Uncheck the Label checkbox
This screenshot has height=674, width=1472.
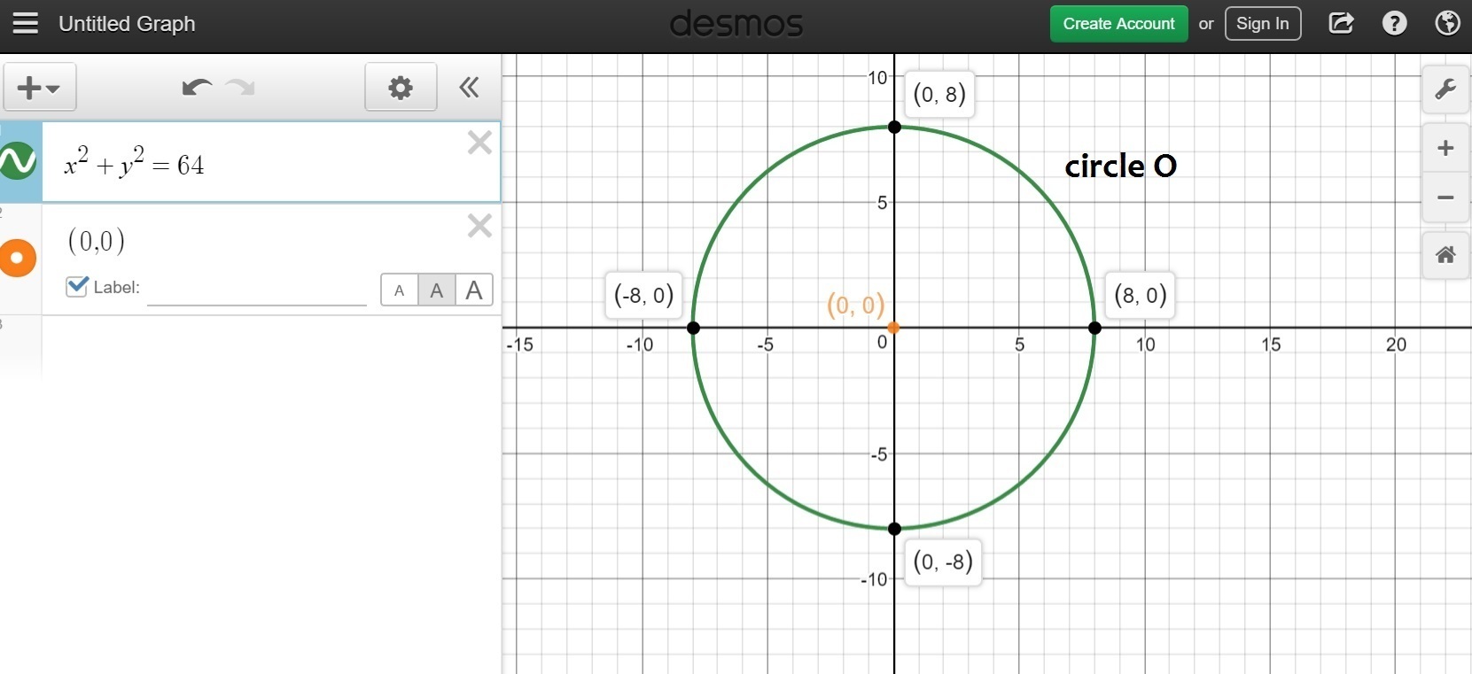click(x=77, y=286)
